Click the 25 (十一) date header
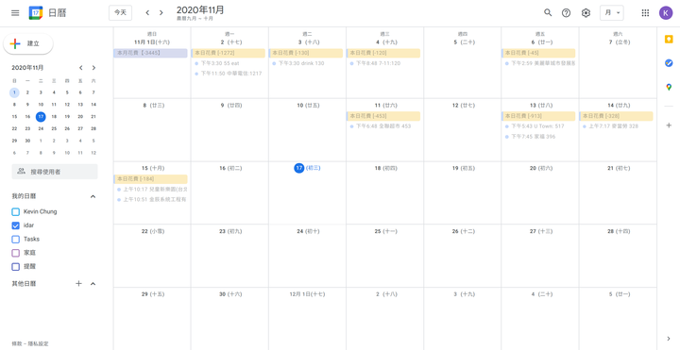This screenshot has width=680, height=350. point(385,231)
